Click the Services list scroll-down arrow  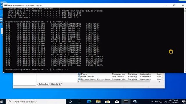(163, 79)
